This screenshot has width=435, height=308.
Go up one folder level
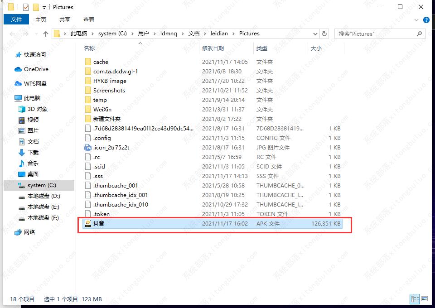tap(46, 34)
